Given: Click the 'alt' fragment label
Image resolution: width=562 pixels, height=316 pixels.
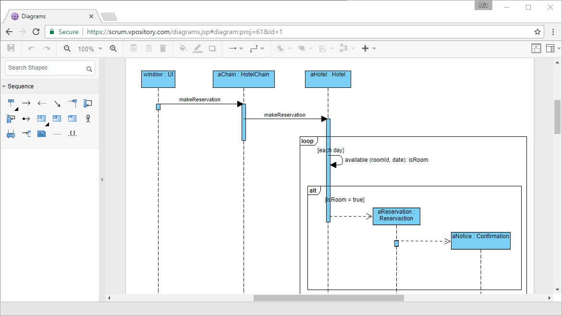Looking at the screenshot, I should point(313,191).
